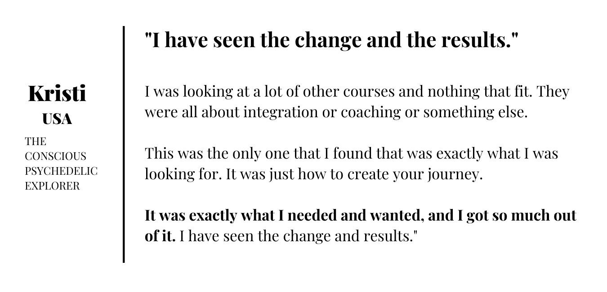The width and height of the screenshot is (607, 292).
Task: Click the line ending "create your journey."
Action: point(313,174)
